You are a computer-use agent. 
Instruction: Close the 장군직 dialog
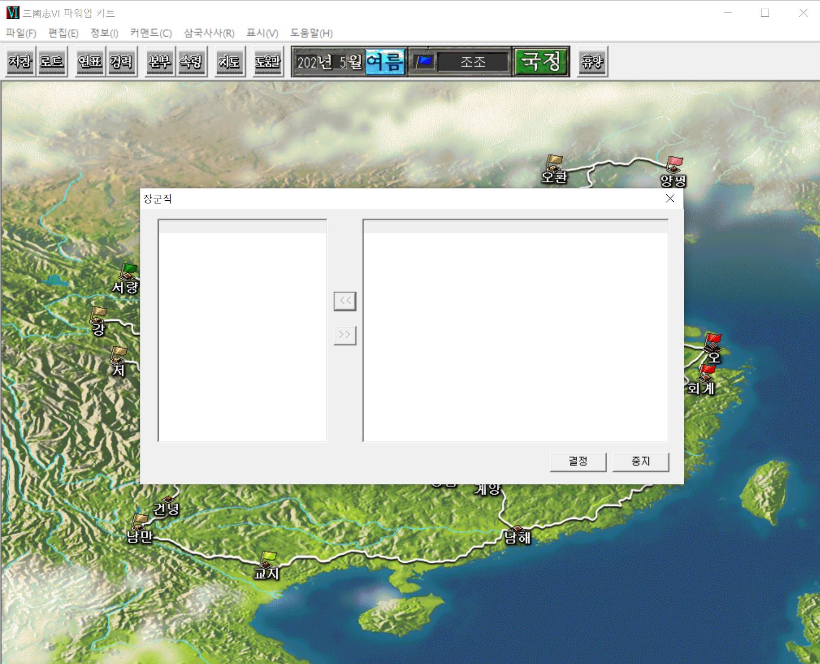[x=670, y=199]
